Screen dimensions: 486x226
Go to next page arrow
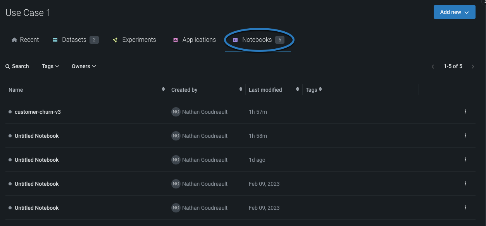pyautogui.click(x=473, y=67)
